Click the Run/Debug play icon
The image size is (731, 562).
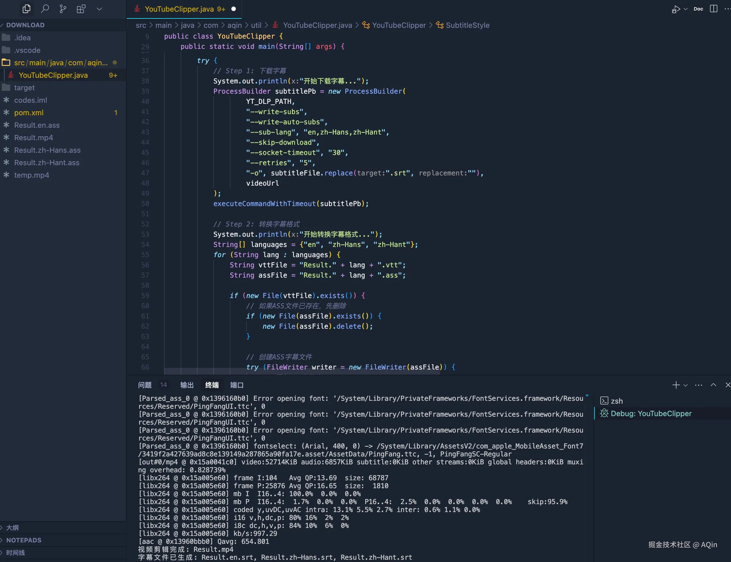coord(676,9)
